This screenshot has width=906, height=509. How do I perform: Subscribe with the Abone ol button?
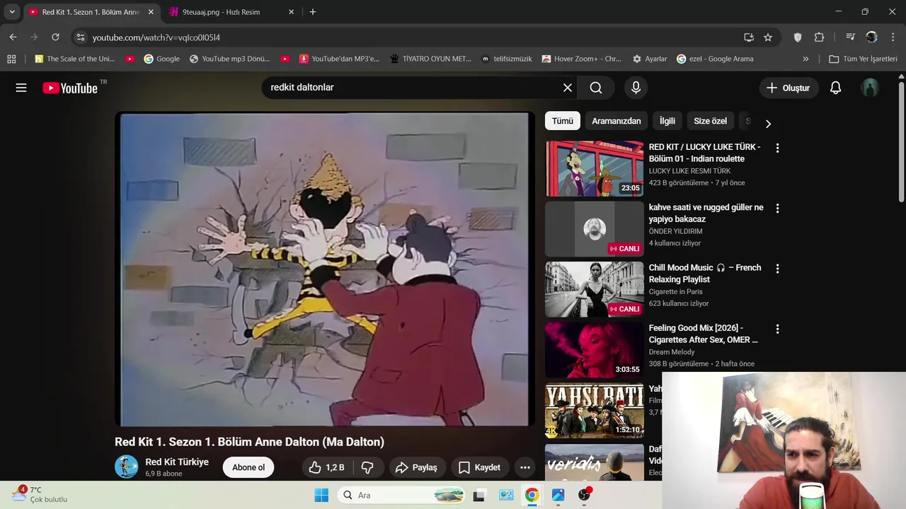248,467
